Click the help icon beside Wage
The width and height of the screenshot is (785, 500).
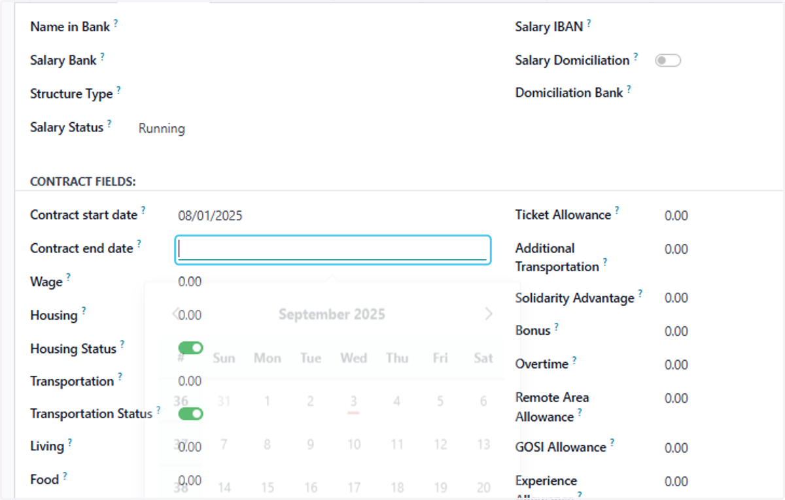(68, 278)
